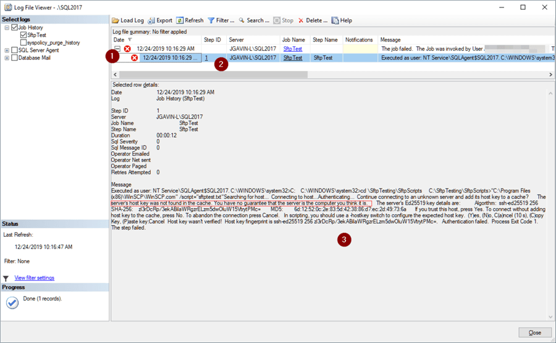
Task: Click the Refresh toolbar icon
Action: point(180,20)
